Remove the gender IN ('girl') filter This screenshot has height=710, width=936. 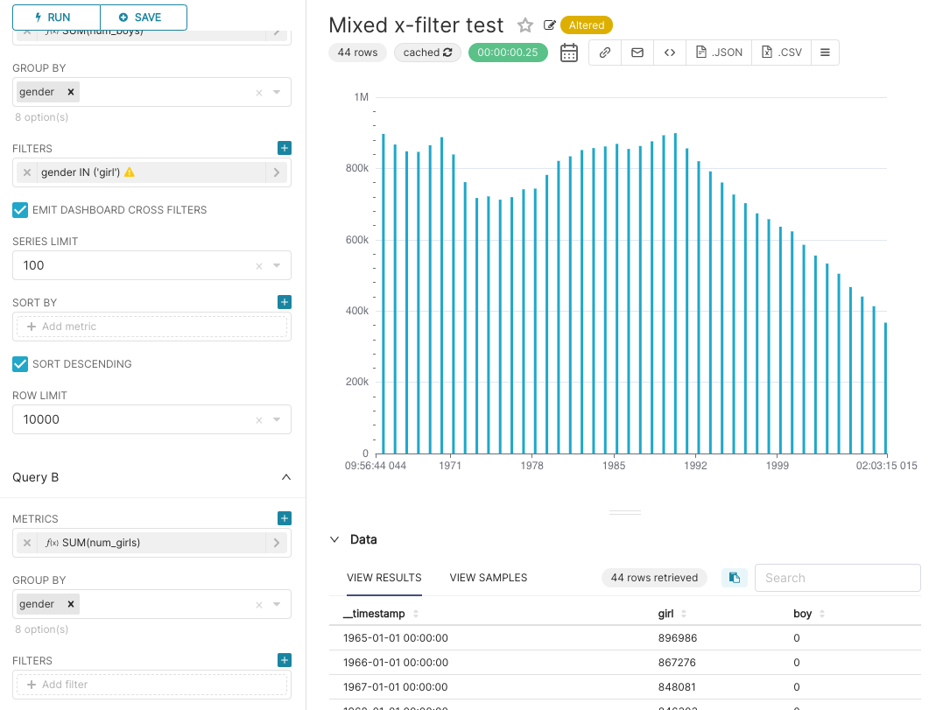(27, 172)
